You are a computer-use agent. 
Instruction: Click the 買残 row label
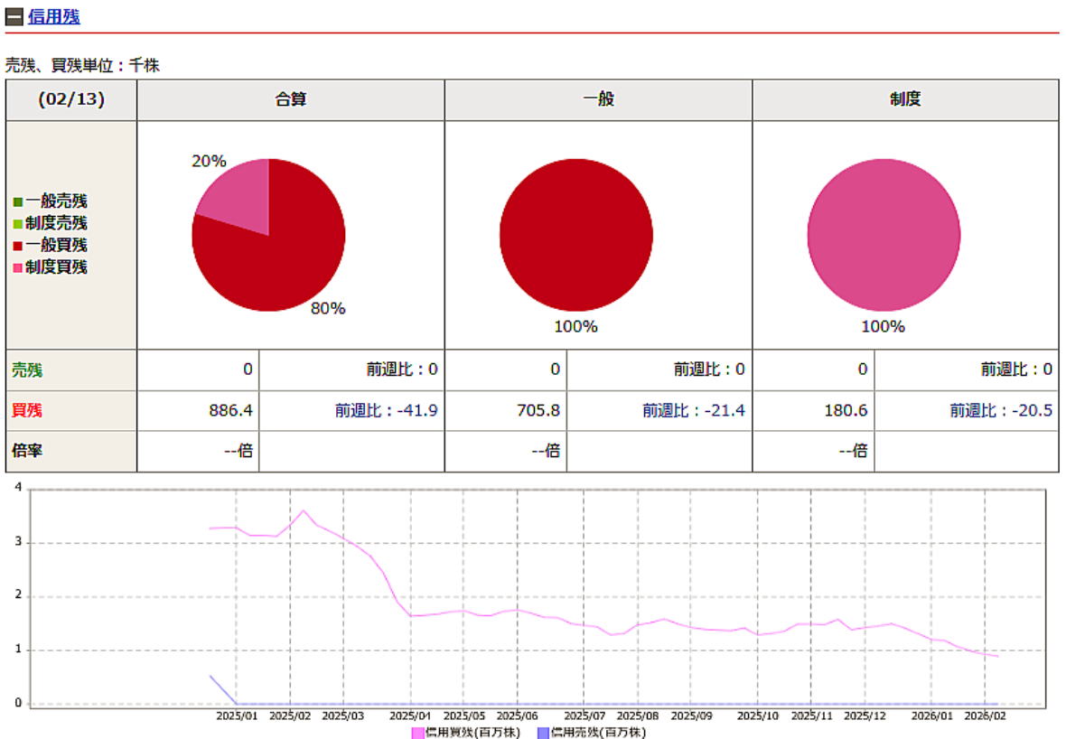(27, 410)
